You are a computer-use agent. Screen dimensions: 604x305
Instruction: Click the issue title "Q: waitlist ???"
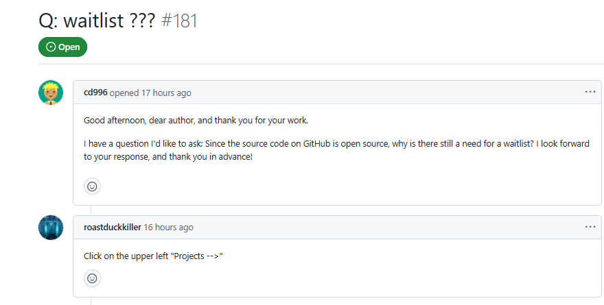coord(97,21)
